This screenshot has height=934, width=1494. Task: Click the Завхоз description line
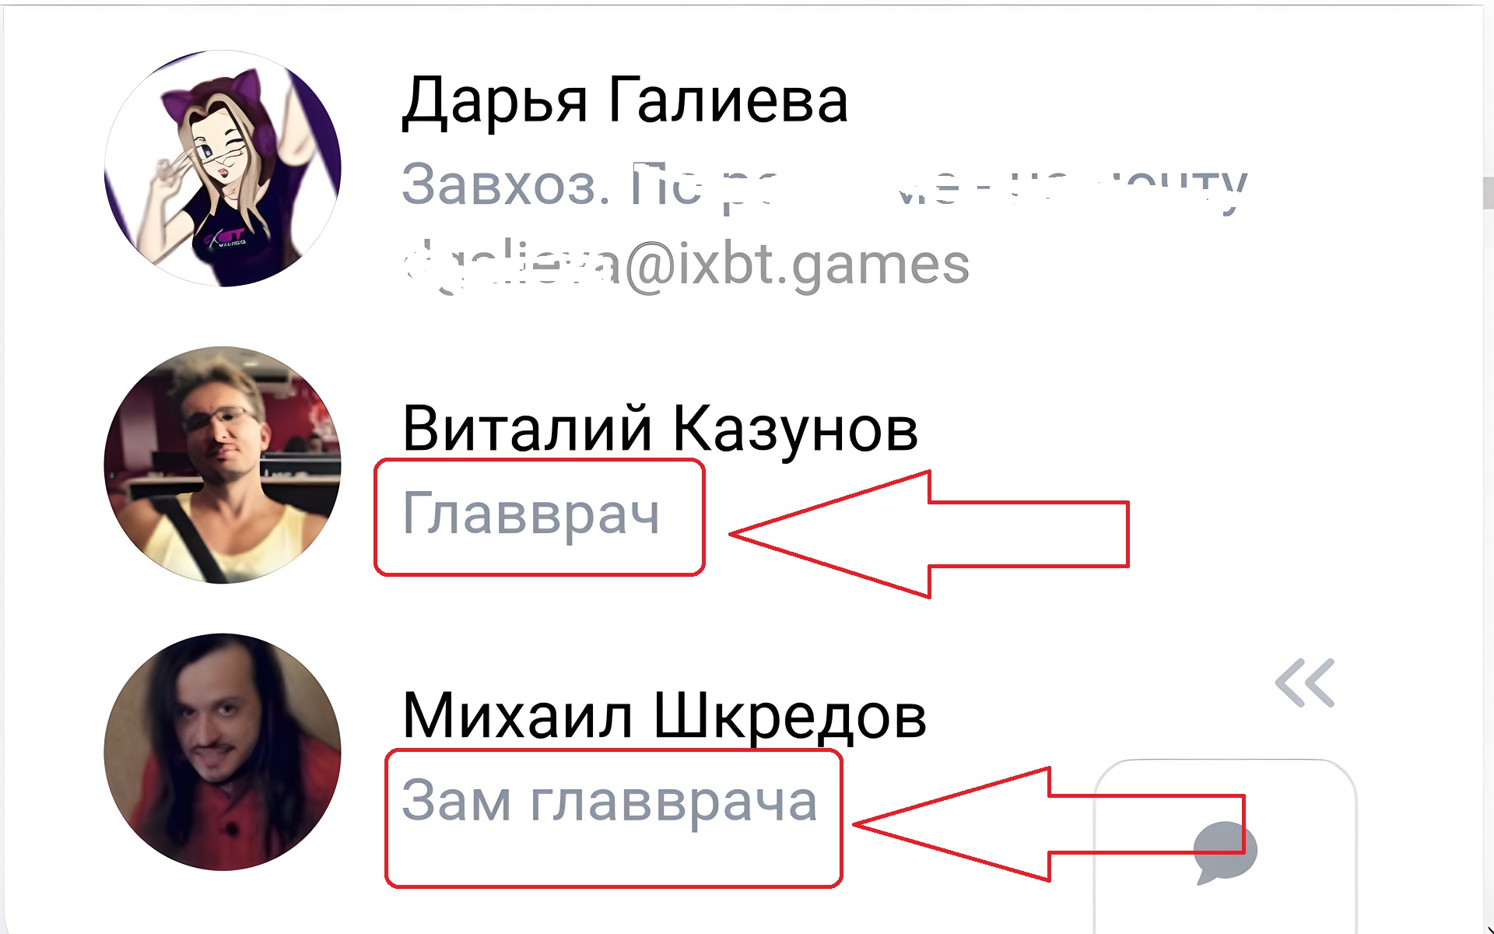point(825,187)
